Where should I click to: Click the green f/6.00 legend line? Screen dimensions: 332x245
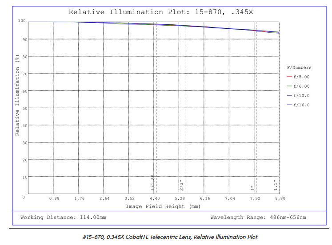[x=289, y=86]
